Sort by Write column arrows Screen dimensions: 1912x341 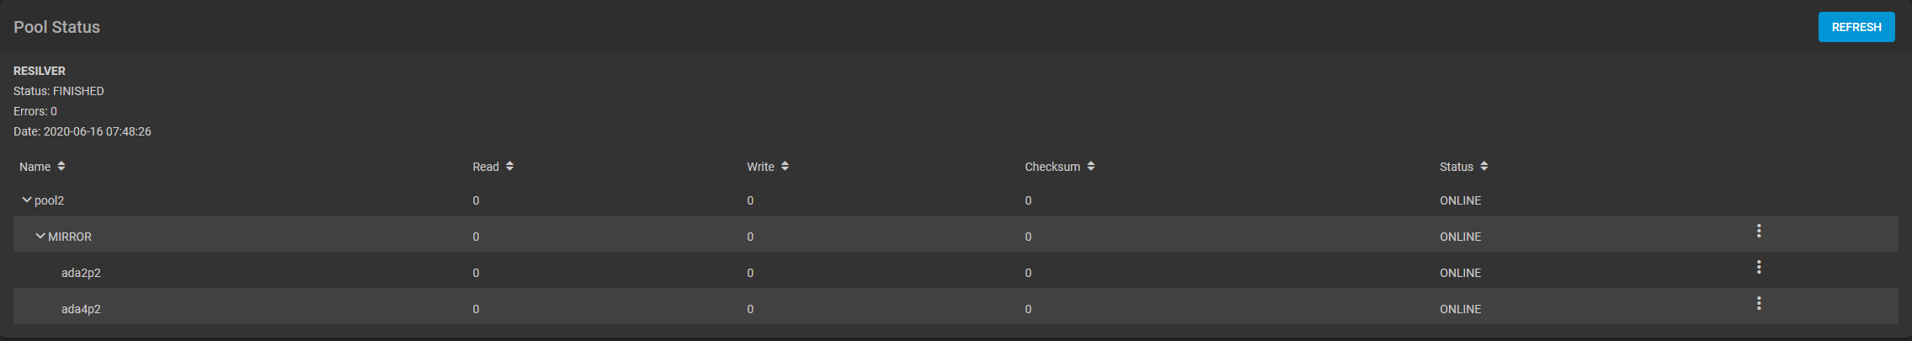coord(785,167)
